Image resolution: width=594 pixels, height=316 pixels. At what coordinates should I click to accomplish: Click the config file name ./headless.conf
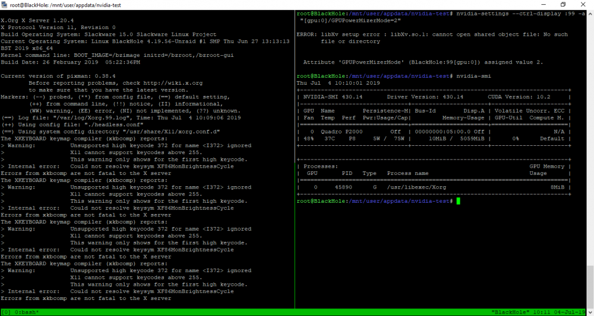(112, 125)
